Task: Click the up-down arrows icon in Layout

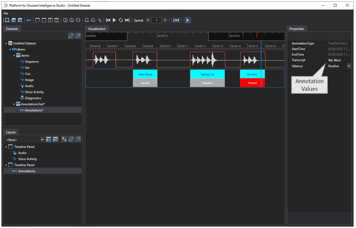Action: coord(64,140)
